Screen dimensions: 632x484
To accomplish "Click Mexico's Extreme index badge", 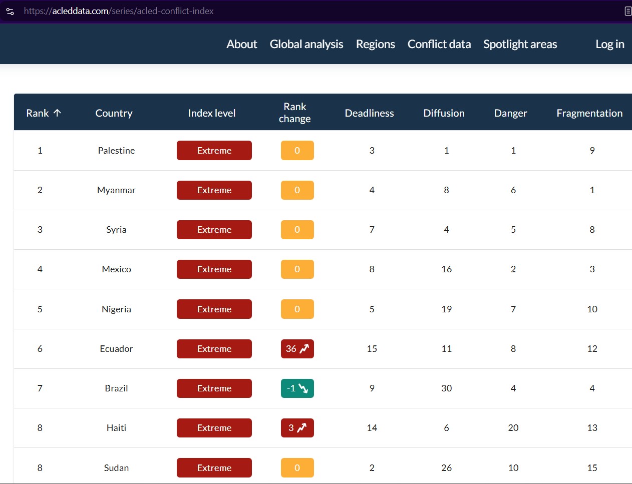I will click(x=214, y=269).
